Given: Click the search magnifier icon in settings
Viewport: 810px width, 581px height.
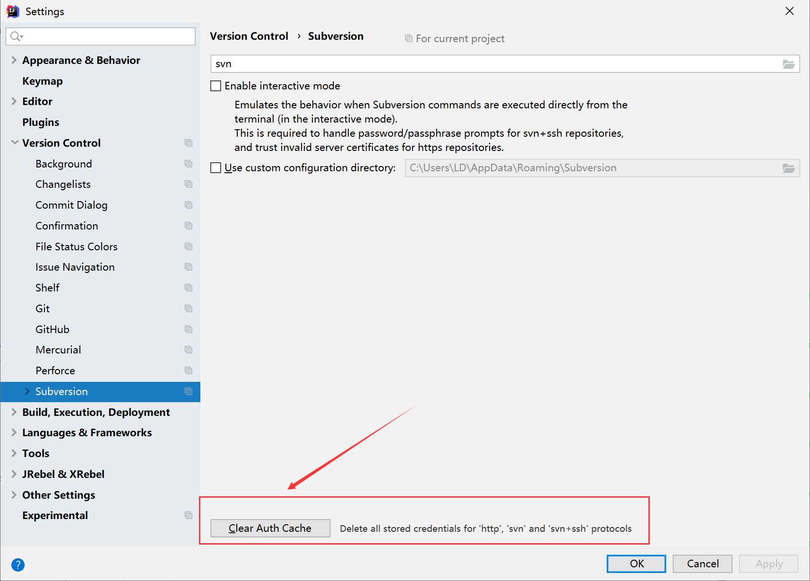Looking at the screenshot, I should pos(17,36).
